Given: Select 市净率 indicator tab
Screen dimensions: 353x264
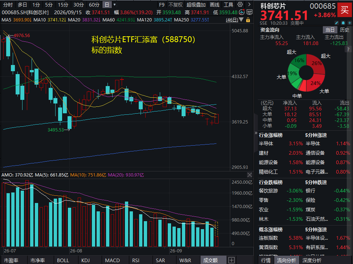Looking at the screenshot, I should tap(38, 260).
